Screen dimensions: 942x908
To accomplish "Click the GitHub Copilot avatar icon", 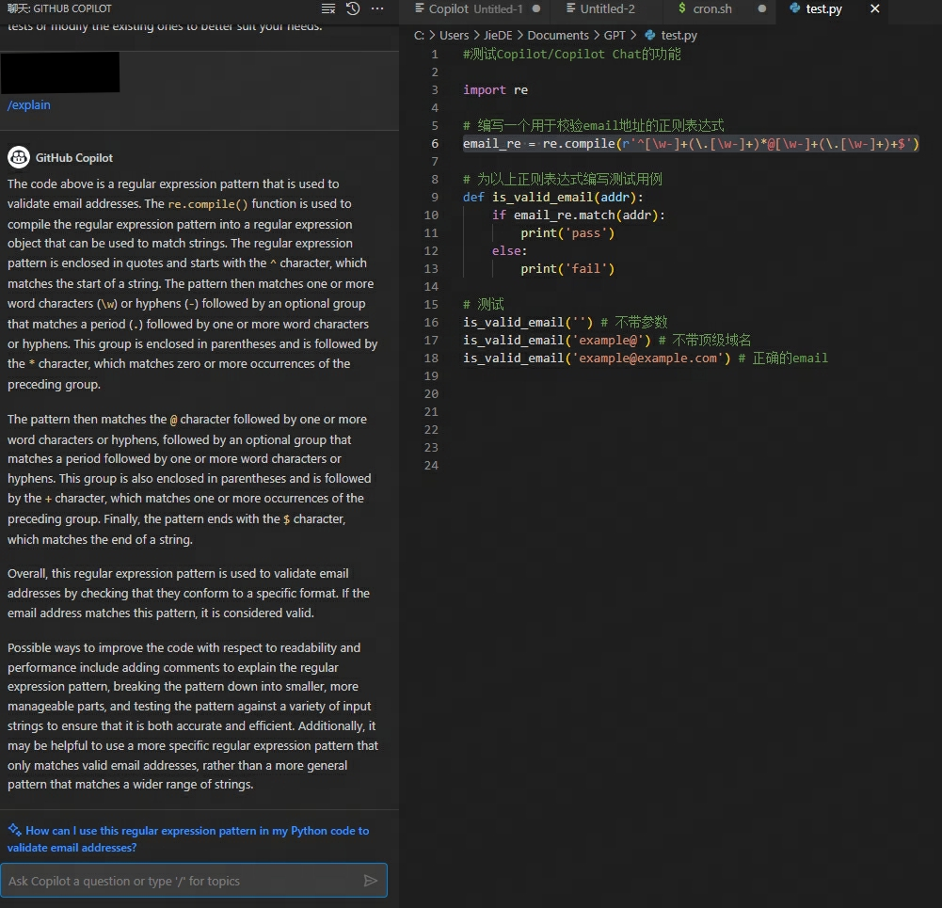I will [x=21, y=156].
